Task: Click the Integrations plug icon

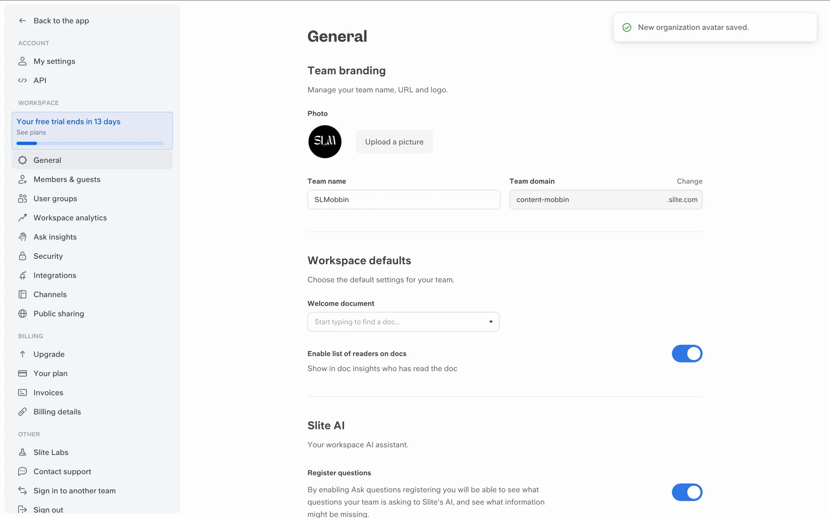Action: [x=22, y=275]
